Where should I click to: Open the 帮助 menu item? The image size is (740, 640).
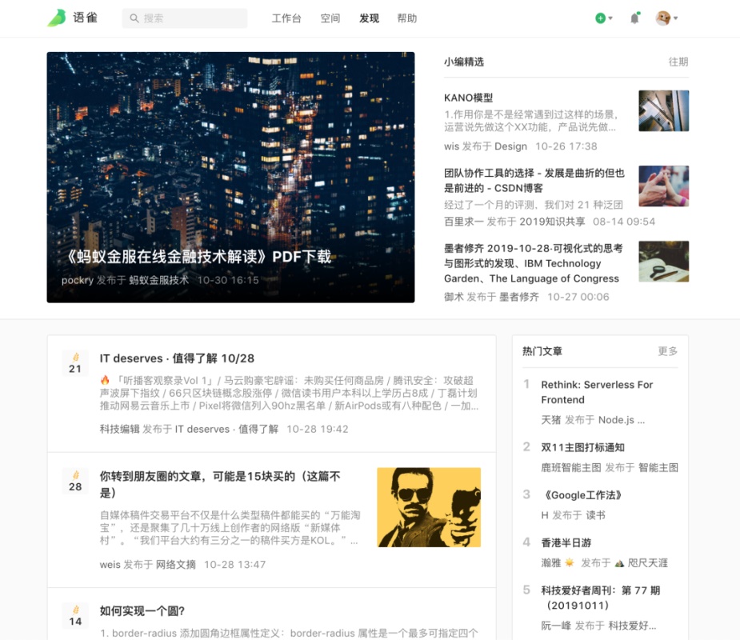(407, 18)
